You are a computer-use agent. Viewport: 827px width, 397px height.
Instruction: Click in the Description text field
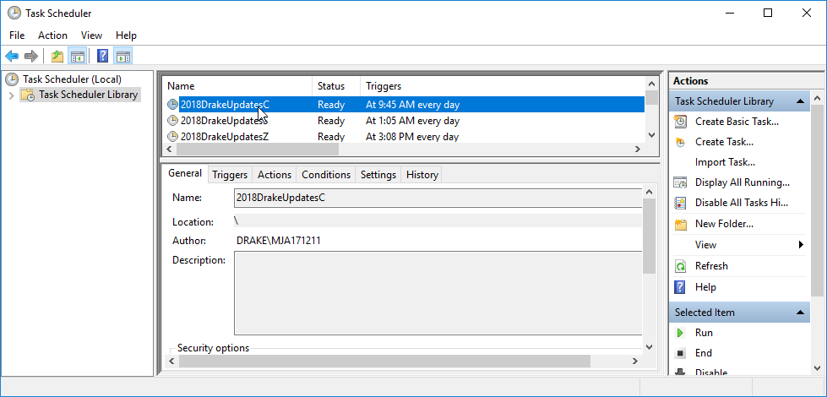(x=438, y=293)
